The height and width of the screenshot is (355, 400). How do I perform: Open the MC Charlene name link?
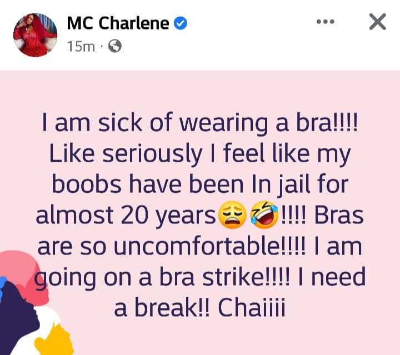(118, 23)
